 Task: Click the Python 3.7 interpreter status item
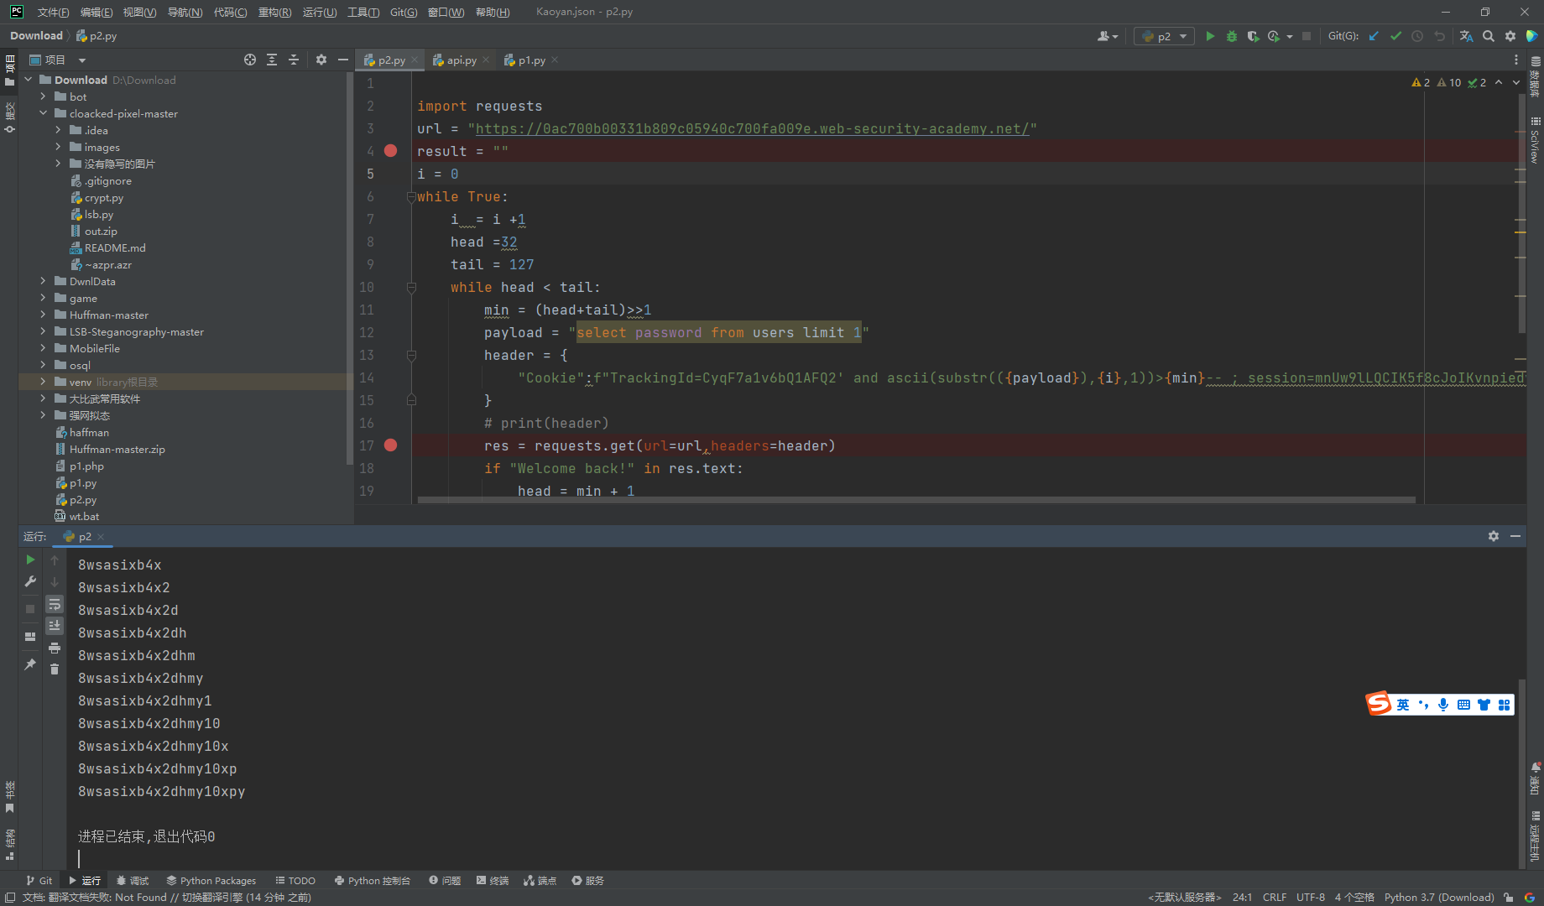point(1439,897)
